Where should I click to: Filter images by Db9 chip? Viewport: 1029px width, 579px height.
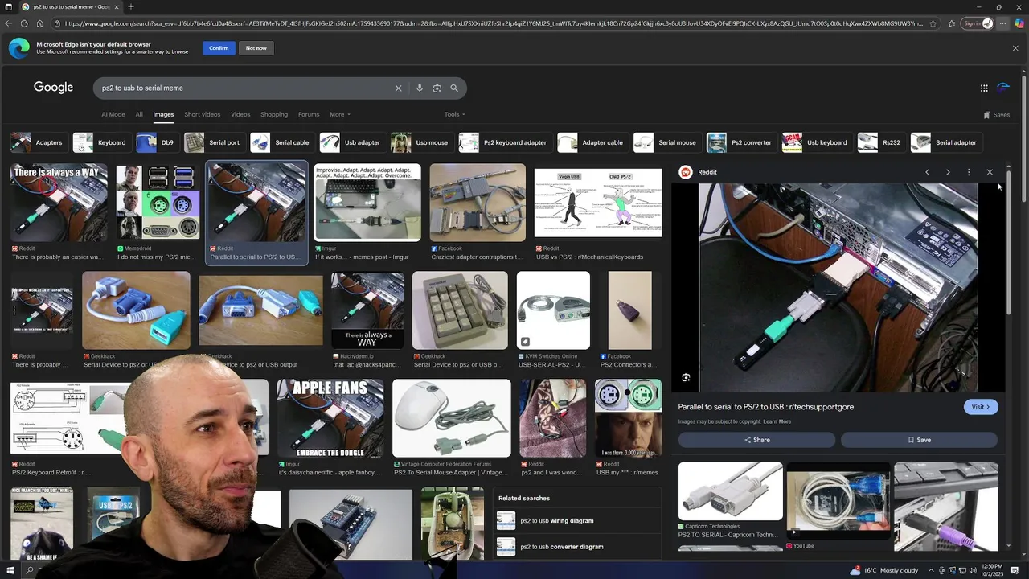click(156, 142)
